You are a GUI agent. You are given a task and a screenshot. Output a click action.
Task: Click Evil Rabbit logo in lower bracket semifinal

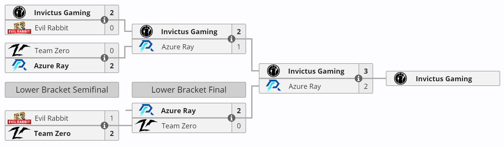(19, 118)
